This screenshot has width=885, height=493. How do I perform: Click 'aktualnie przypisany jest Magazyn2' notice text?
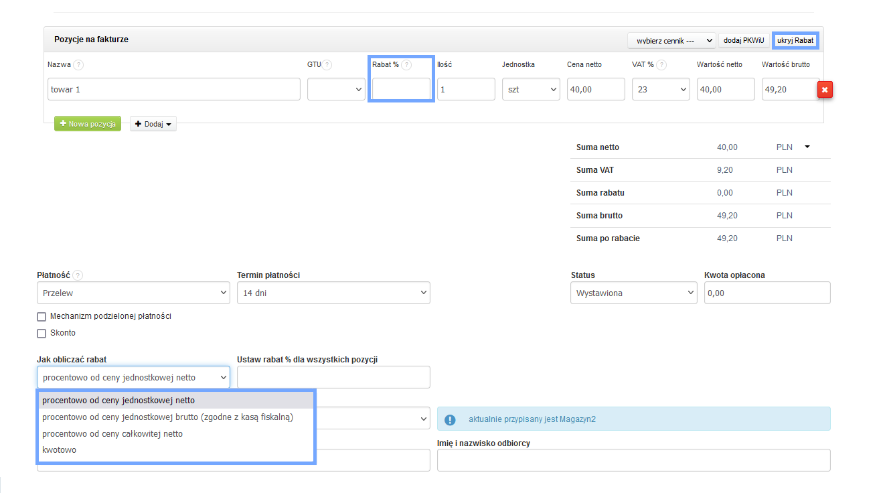point(532,419)
